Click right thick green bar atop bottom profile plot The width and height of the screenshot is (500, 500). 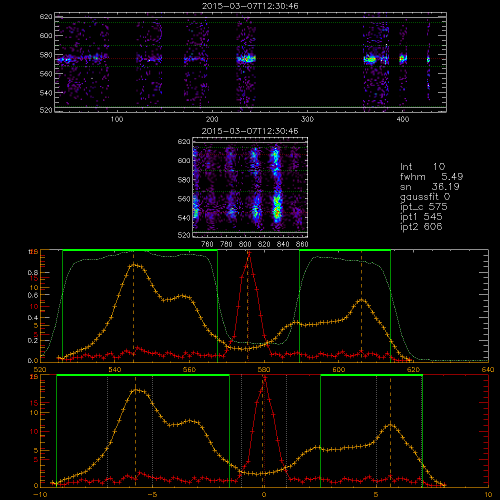click(x=371, y=375)
